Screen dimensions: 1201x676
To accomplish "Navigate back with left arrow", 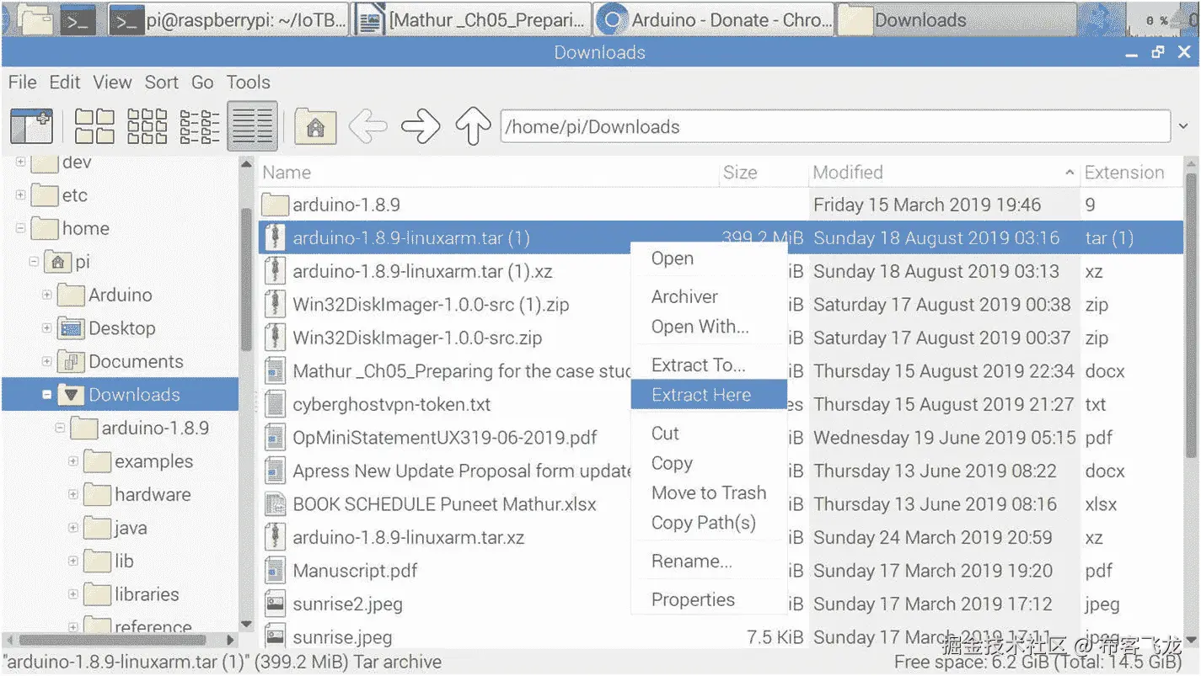I will (x=367, y=127).
